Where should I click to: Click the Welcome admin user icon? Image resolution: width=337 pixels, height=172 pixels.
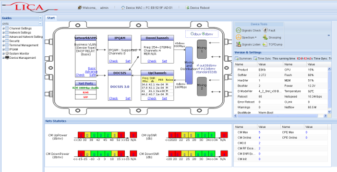click(x=80, y=8)
